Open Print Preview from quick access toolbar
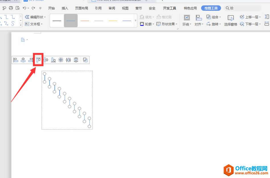270x178 pixels. 18,8
